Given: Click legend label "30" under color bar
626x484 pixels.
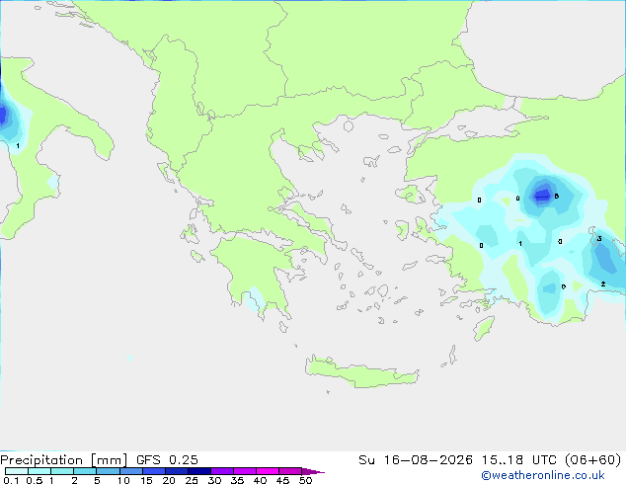Looking at the screenshot, I should click(x=214, y=480).
